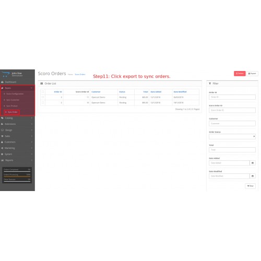261x261 pixels.
Task: Focus the Date Modified filter field
Action: tap(229, 176)
